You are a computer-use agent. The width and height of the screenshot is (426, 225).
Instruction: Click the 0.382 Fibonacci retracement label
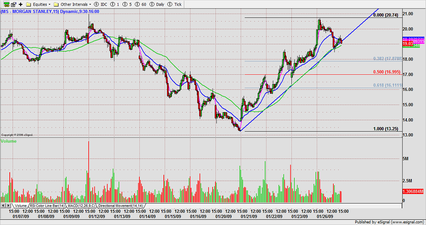387,58
